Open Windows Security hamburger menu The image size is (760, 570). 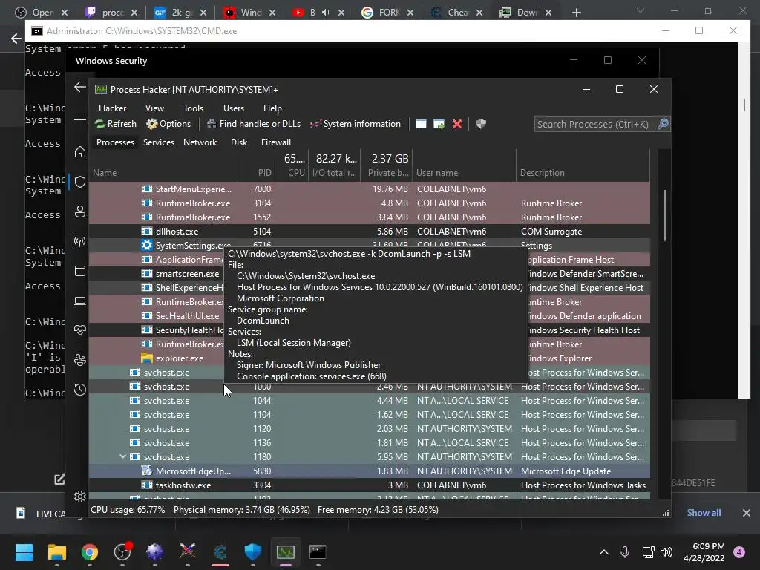[x=80, y=117]
